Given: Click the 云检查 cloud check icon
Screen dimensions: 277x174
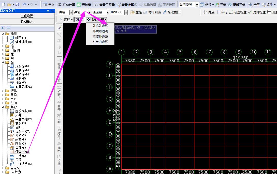Looking at the screenshot, I should (79, 5).
